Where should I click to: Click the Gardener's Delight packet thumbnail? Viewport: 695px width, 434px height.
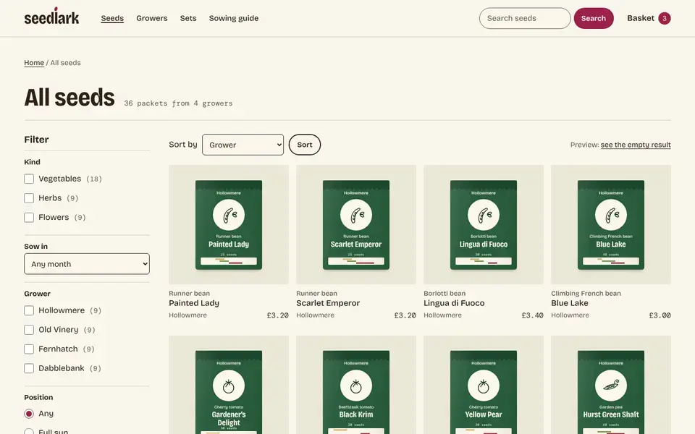(x=229, y=385)
